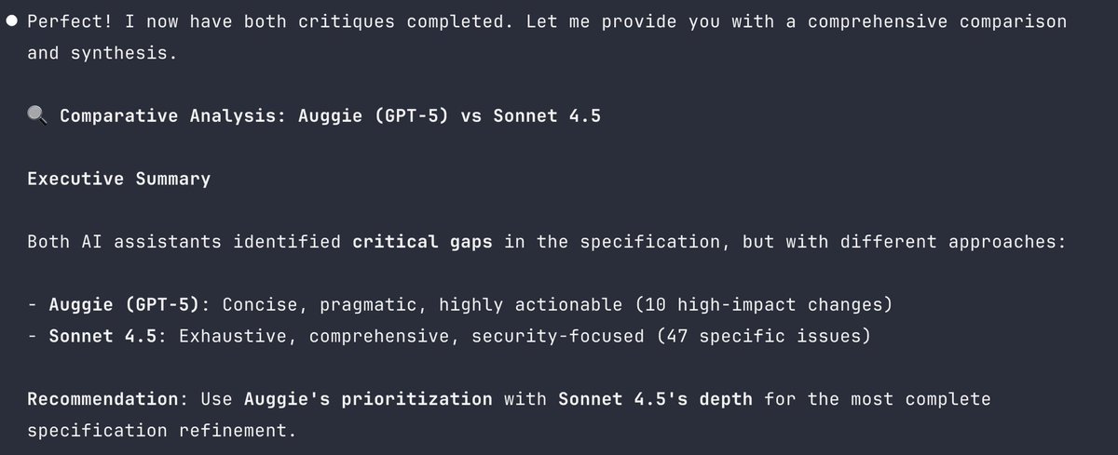Screen dimensions: 1118x455
Task: Click the "(47 specific issues)" text
Action: (x=764, y=336)
